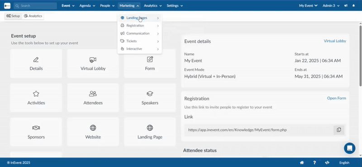The height and width of the screenshot is (167, 362).
Task: Open notifications bell icon
Action: (x=353, y=6)
